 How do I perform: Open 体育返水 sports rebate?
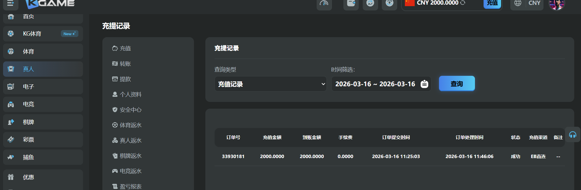click(127, 125)
